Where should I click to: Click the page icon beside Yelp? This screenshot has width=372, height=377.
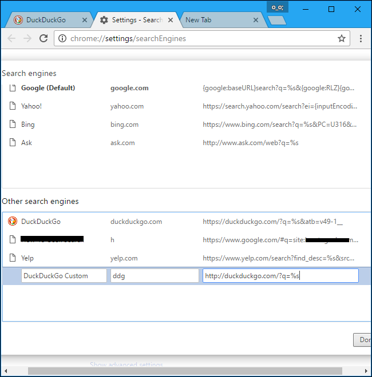tap(13, 258)
